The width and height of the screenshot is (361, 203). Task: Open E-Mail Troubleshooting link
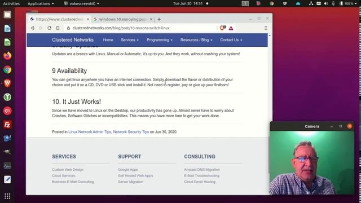[x=202, y=175]
